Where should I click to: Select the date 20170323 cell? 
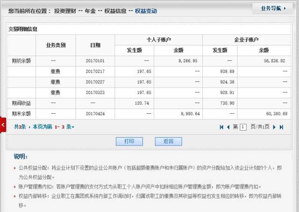coord(95,93)
